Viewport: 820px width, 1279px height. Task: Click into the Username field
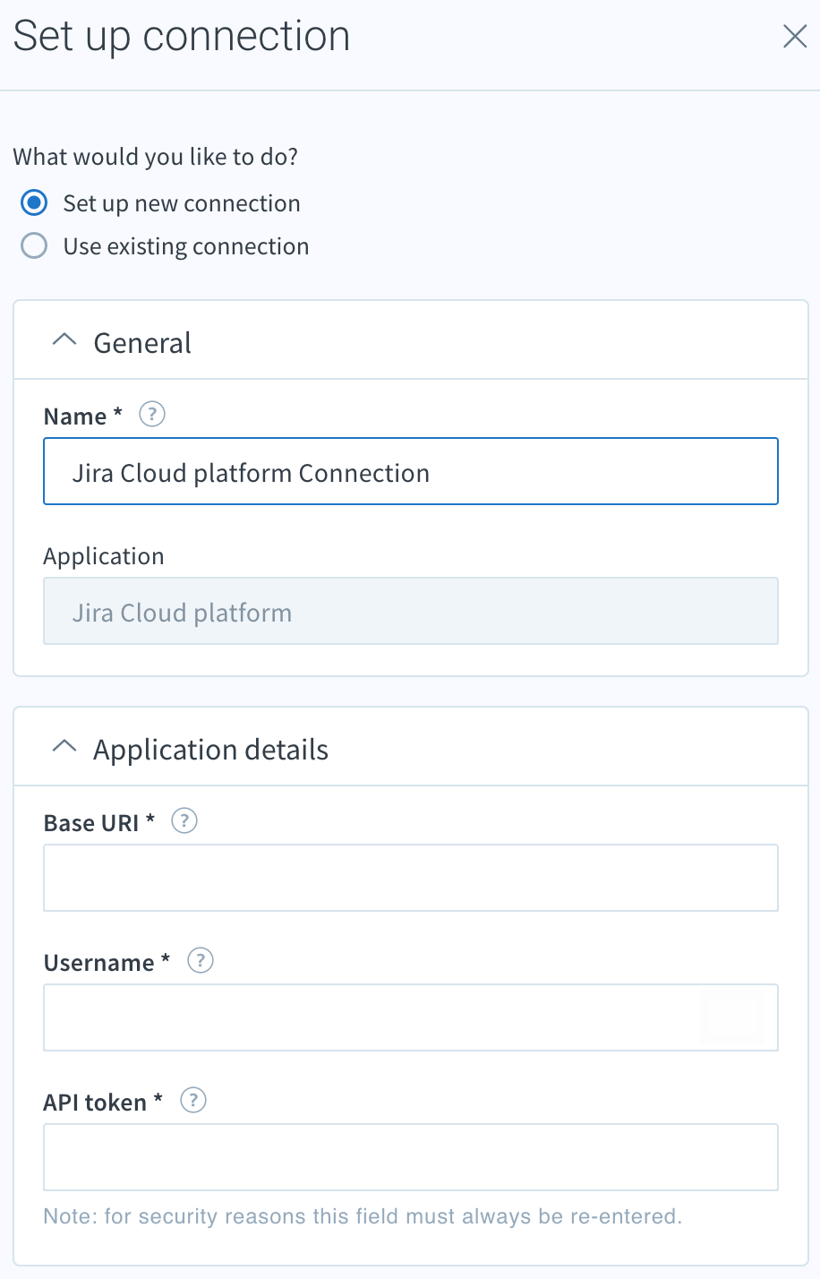[x=411, y=1017]
